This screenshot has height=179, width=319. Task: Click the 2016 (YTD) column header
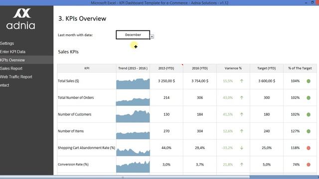(200, 68)
